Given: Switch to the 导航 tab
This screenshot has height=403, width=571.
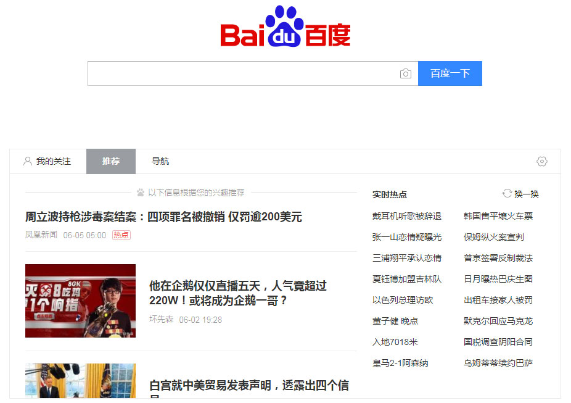Looking at the screenshot, I should (160, 161).
